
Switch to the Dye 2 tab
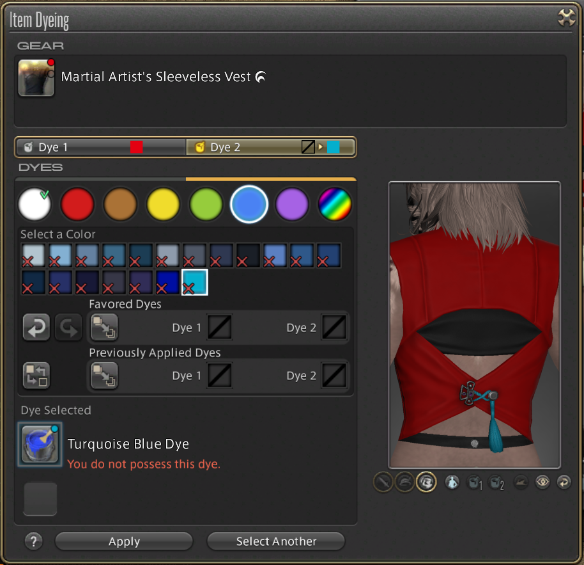[271, 147]
